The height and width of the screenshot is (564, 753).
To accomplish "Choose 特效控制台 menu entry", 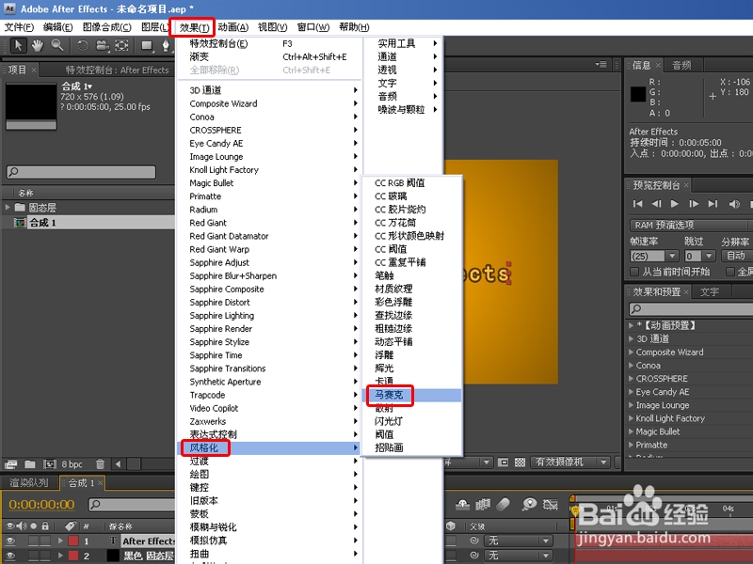I will (269, 43).
